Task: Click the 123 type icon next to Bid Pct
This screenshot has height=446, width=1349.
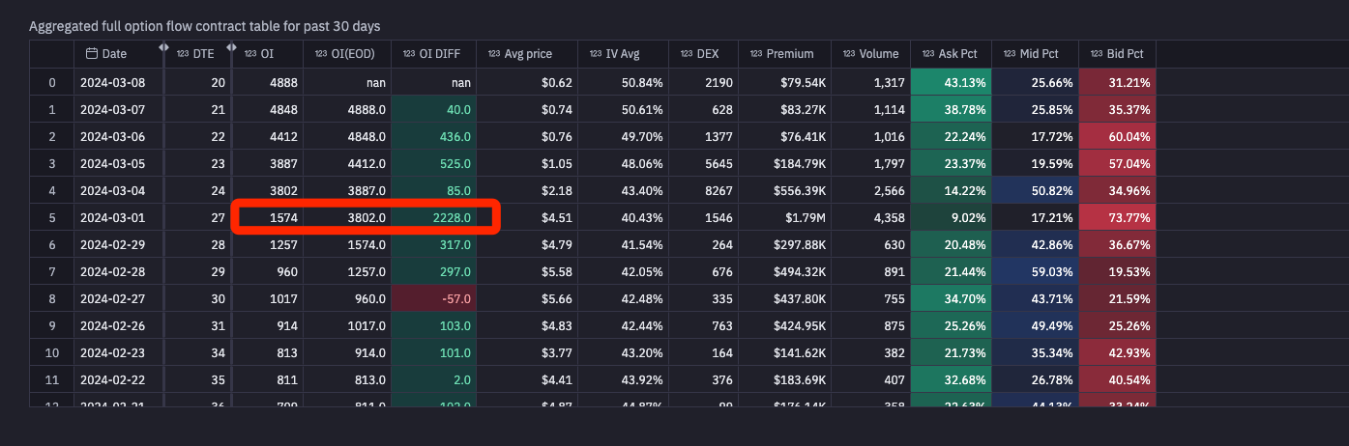Action: click(1097, 54)
